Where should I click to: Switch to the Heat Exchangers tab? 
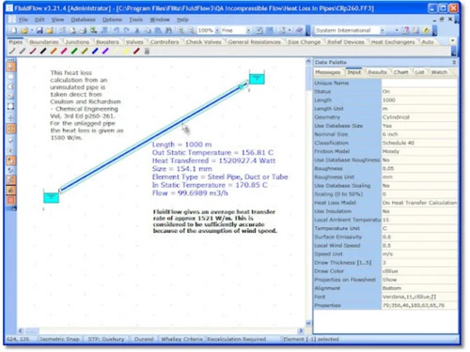393,41
